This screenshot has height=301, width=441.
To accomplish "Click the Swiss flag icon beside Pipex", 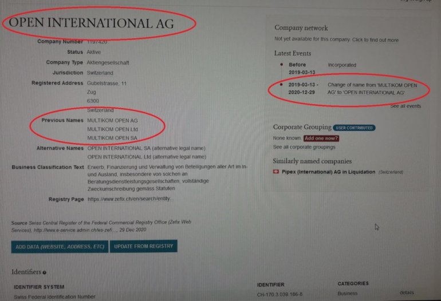I will pos(276,172).
